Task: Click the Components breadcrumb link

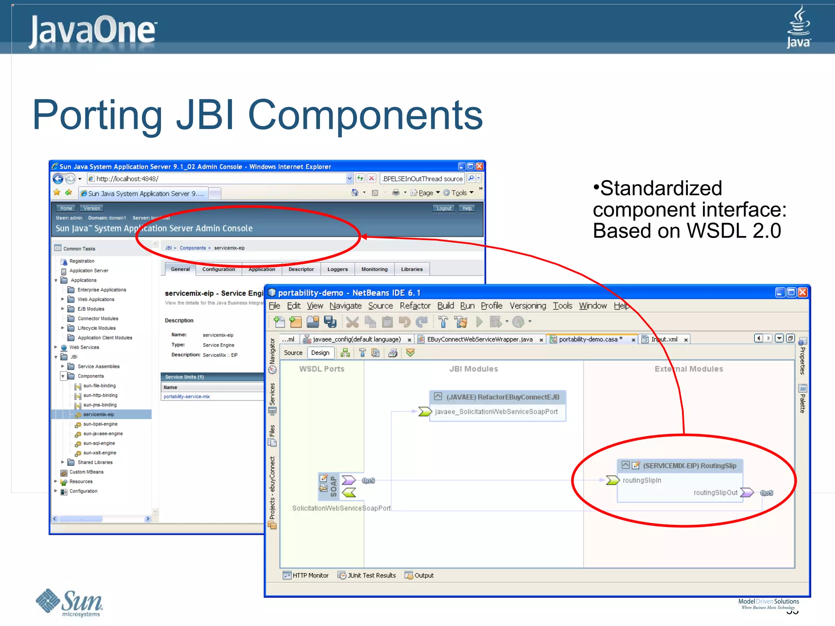Action: tap(193, 248)
